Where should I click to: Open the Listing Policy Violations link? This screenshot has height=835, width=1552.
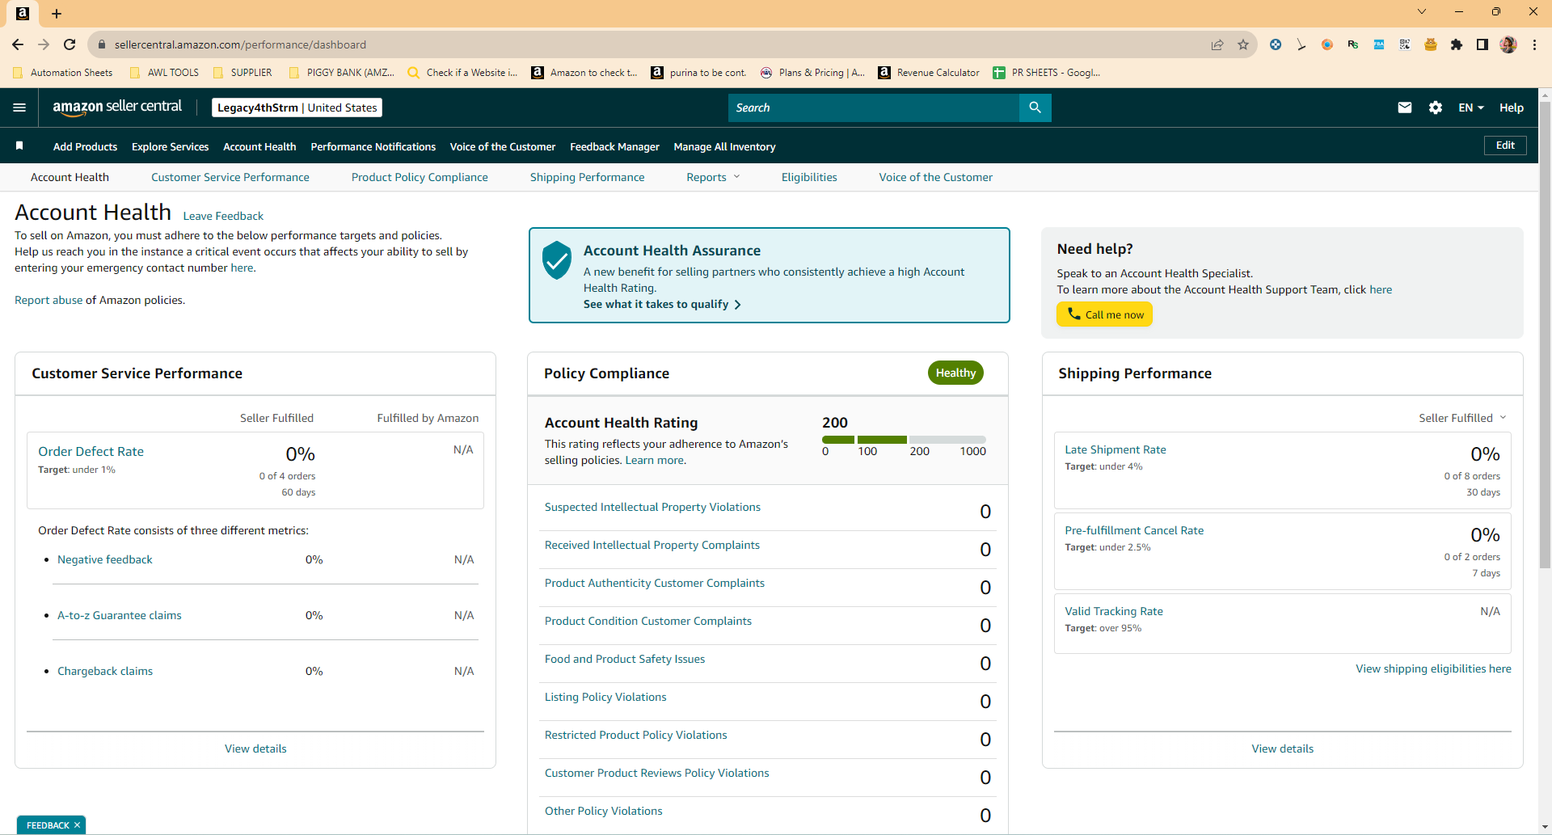(605, 697)
